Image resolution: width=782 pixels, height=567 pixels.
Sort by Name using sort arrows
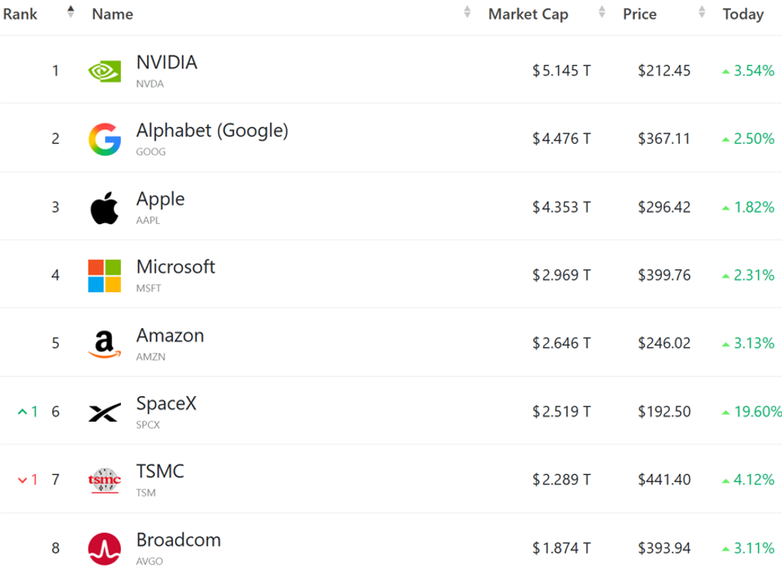click(x=466, y=12)
